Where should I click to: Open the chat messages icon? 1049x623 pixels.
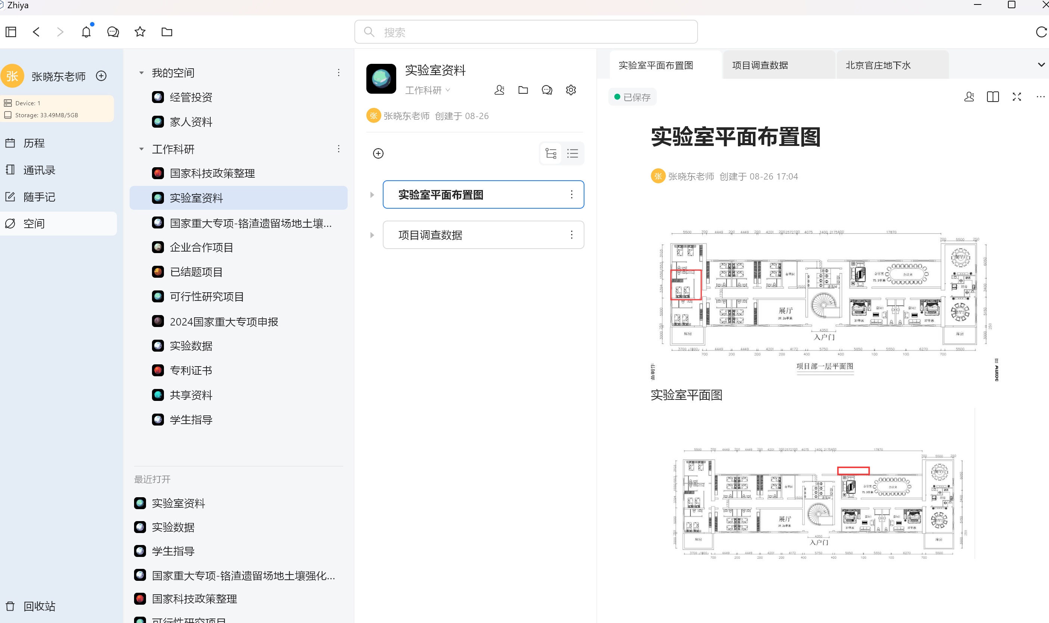pos(113,32)
